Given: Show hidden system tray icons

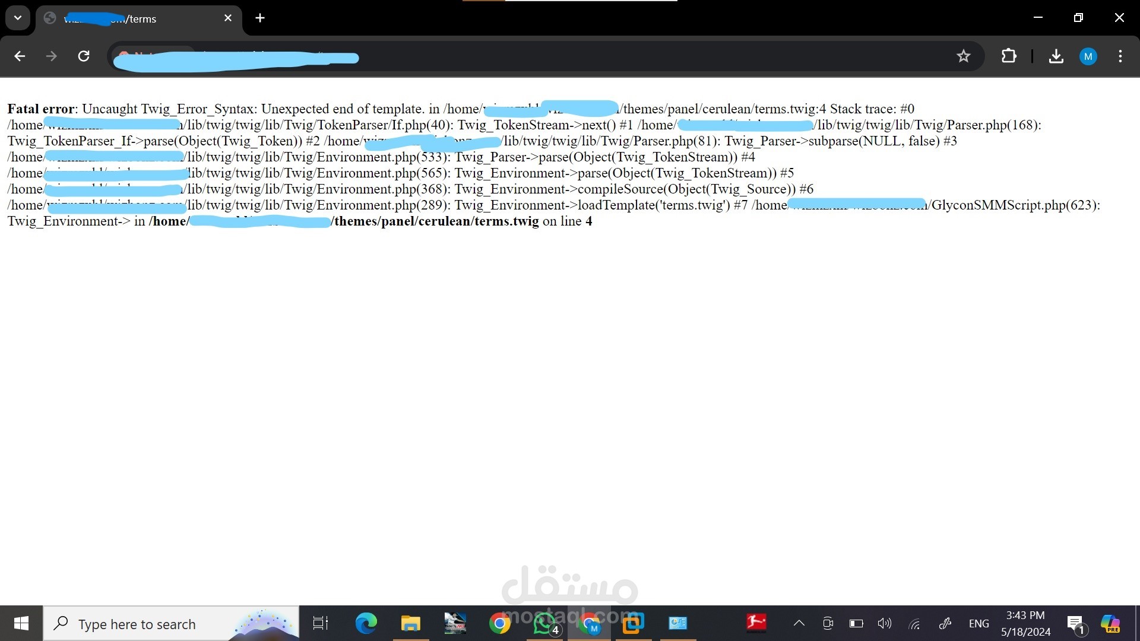Looking at the screenshot, I should pos(799,623).
